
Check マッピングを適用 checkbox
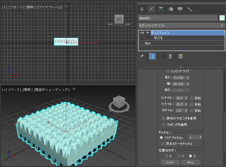pos(164,124)
